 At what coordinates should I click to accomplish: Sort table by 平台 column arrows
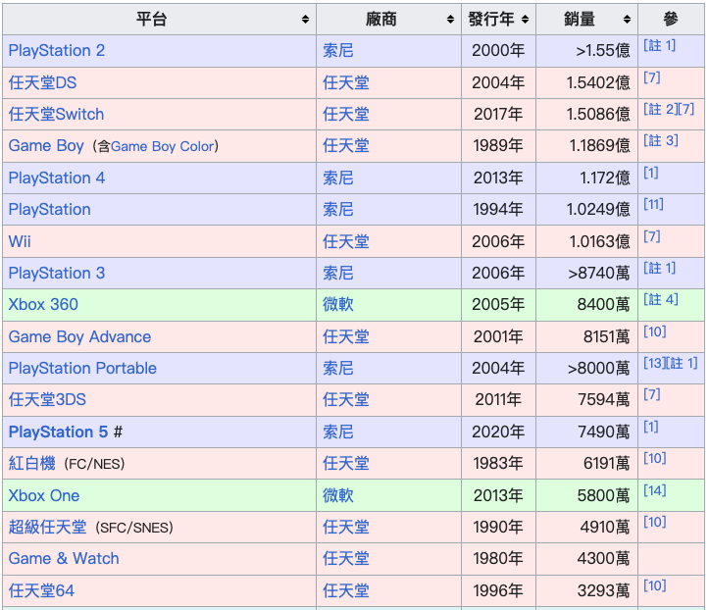tap(305, 19)
